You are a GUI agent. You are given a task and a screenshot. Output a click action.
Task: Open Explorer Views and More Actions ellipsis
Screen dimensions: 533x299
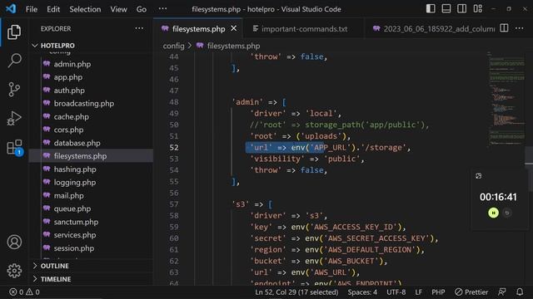point(139,28)
